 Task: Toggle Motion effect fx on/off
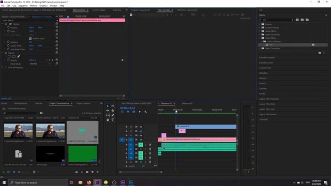6,24
